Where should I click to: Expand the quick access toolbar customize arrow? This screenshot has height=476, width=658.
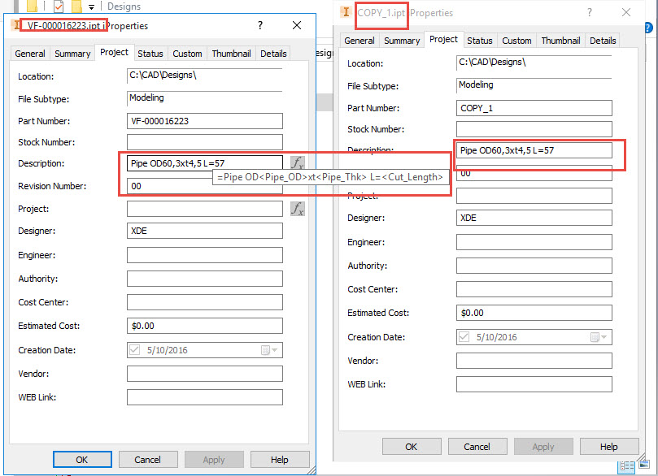[92, 6]
